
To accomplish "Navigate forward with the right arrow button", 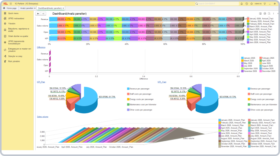I will [x=43, y=14].
